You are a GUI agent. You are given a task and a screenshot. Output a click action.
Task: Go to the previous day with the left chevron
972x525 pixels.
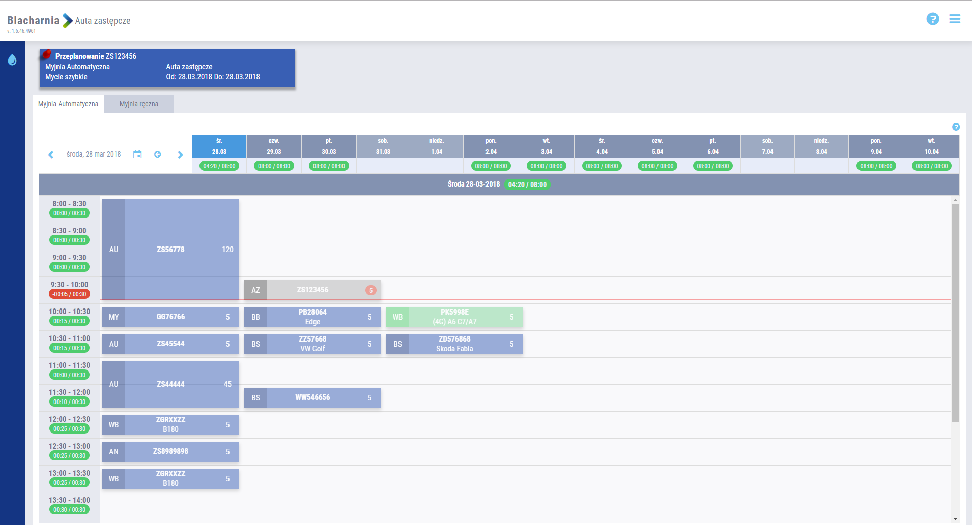[x=51, y=155]
